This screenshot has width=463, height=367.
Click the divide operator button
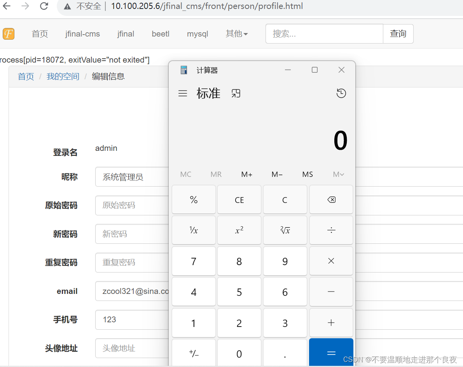point(331,230)
